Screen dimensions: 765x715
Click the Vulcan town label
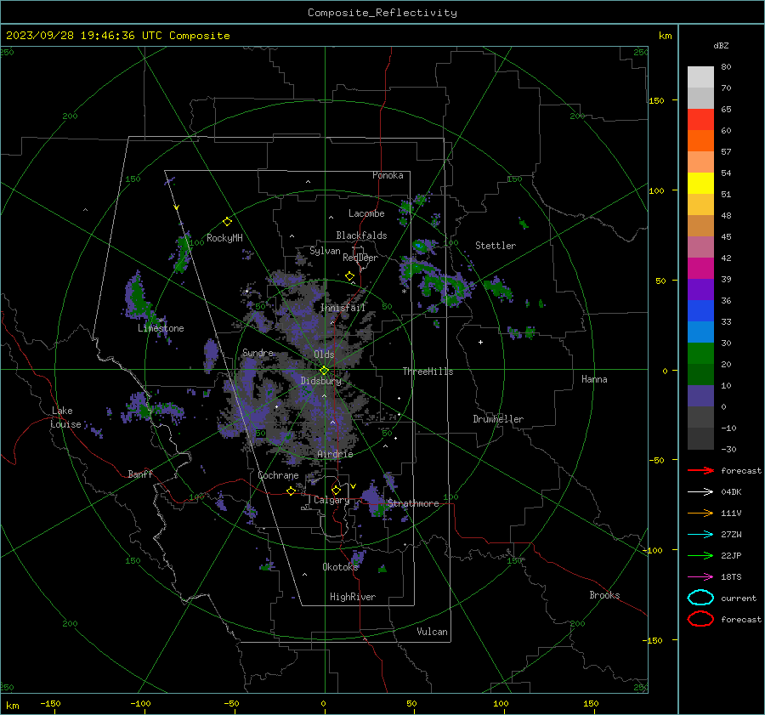click(x=432, y=632)
